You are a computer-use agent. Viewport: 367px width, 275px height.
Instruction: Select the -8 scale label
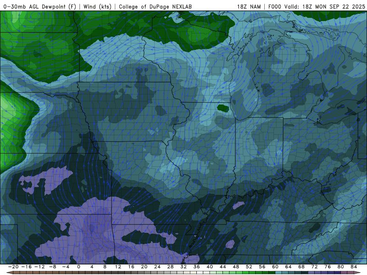(52, 267)
